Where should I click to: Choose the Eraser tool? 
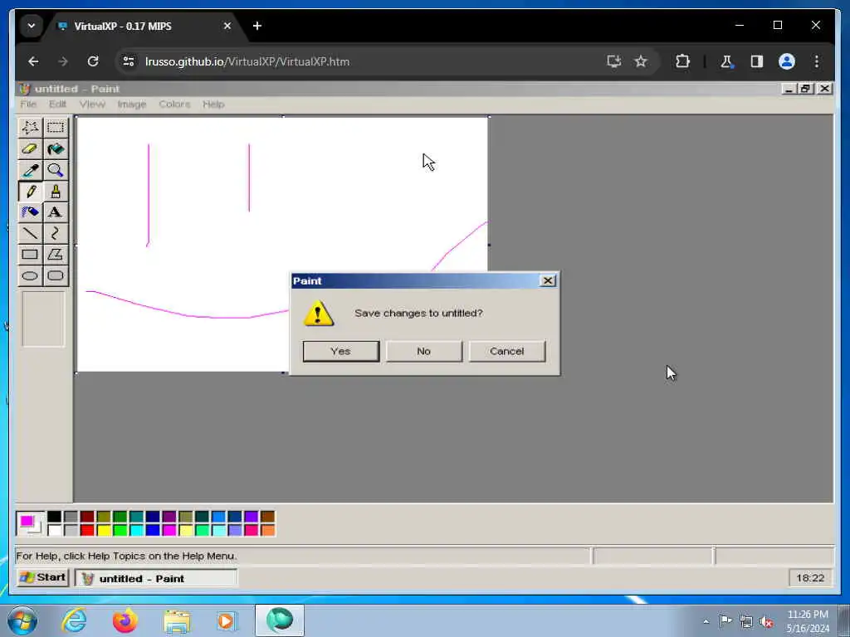point(30,149)
